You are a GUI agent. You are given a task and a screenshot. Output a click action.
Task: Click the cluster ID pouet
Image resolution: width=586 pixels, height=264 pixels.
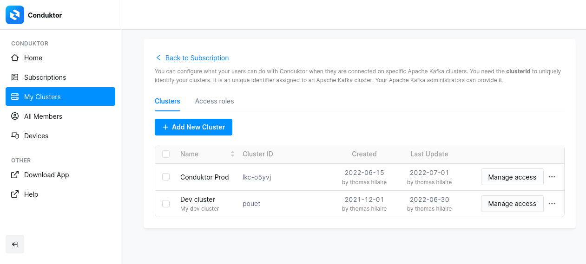click(x=251, y=204)
